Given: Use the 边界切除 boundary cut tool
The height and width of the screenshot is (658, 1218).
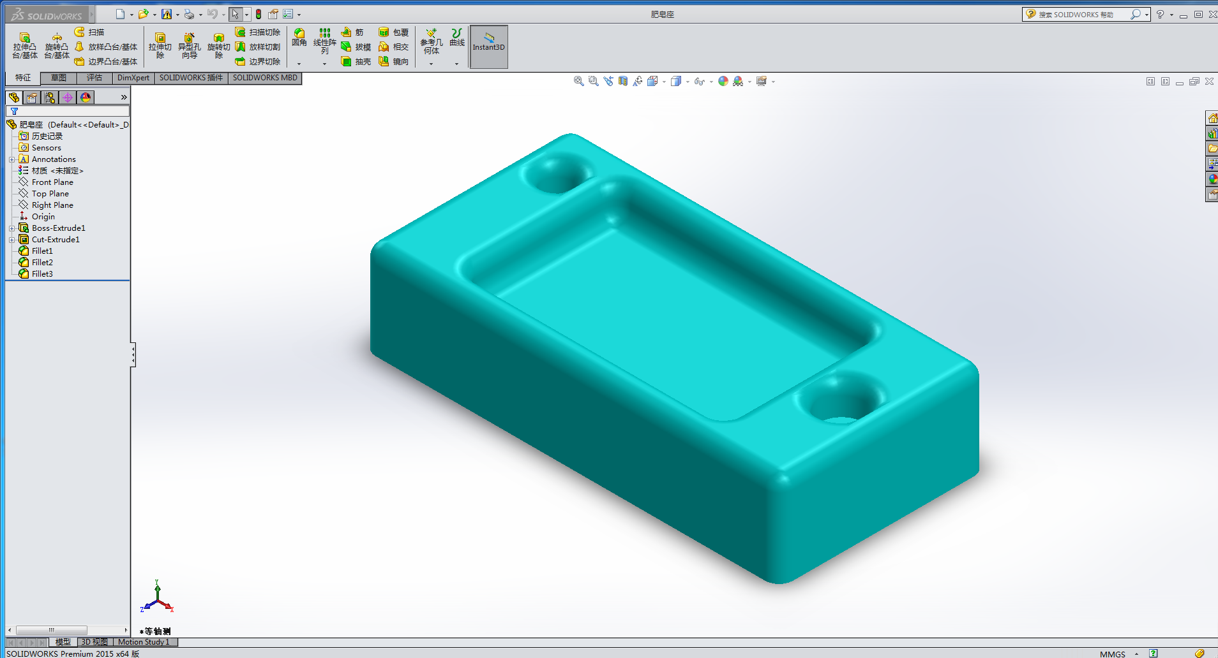Looking at the screenshot, I should tap(258, 61).
